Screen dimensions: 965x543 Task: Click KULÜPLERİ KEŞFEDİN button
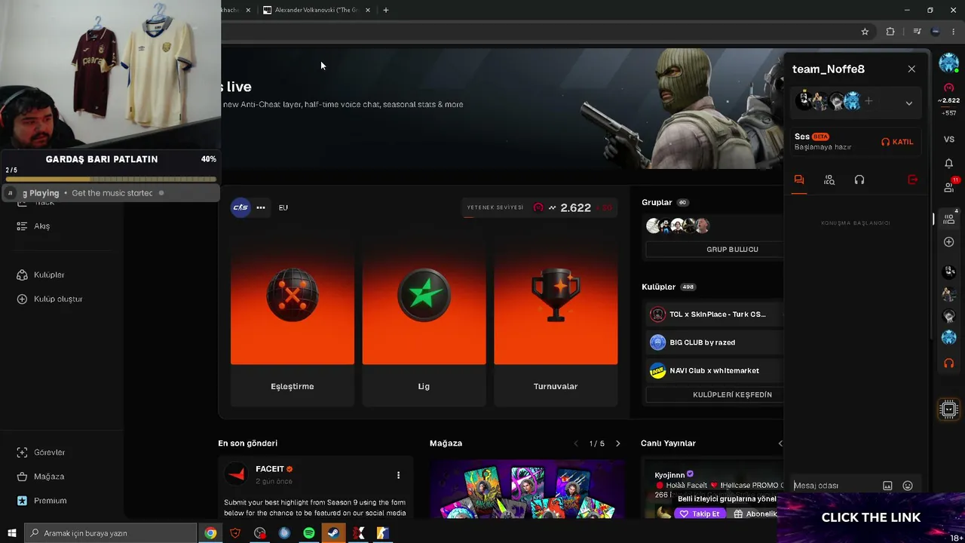coord(715,394)
